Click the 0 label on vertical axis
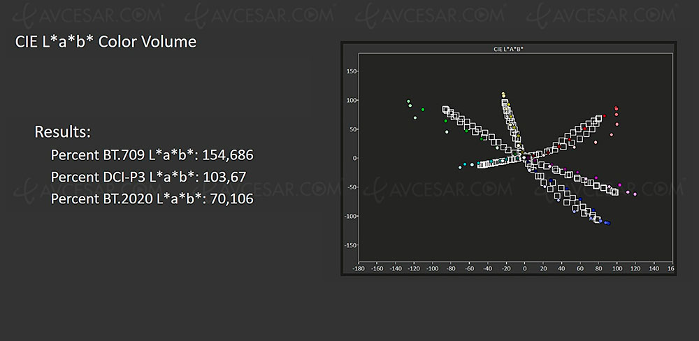This screenshot has height=341, width=699. [355, 158]
